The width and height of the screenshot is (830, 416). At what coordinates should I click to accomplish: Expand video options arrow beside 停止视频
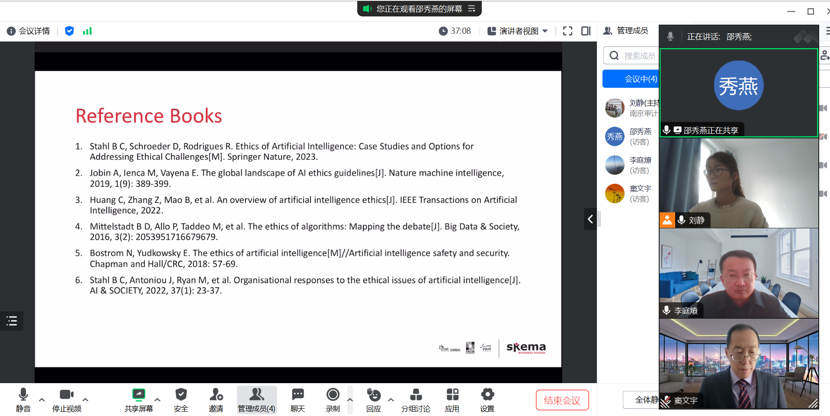(x=86, y=400)
